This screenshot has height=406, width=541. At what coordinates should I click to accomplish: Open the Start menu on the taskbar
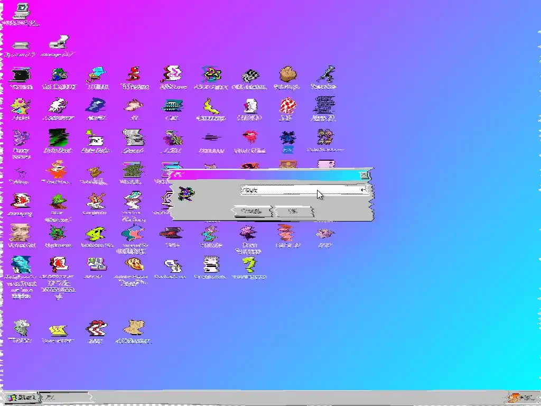[21, 398]
